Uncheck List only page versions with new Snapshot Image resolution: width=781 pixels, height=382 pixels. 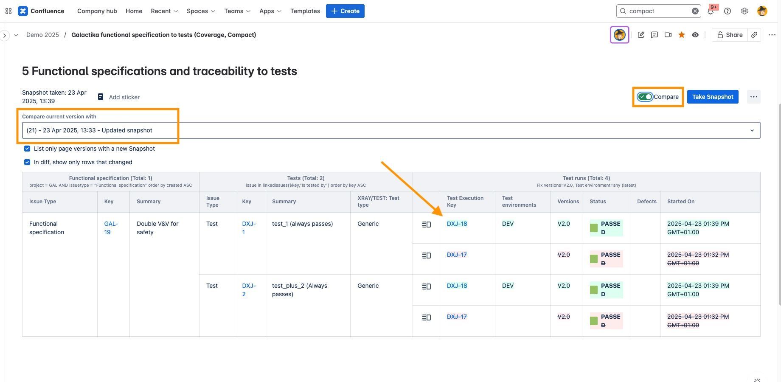(27, 149)
